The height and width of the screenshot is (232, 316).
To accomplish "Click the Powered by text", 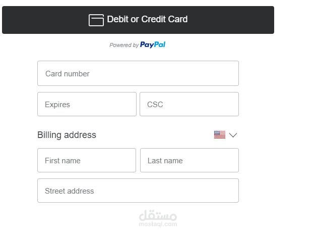I will click(x=124, y=45).
